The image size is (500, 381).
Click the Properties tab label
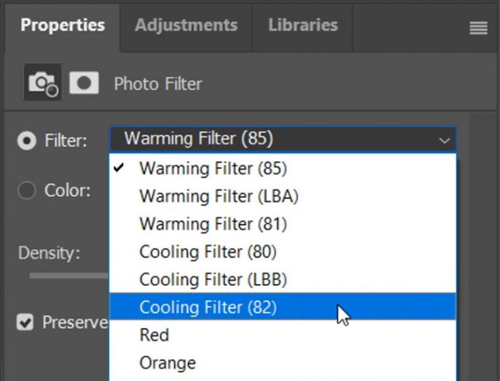coord(62,25)
